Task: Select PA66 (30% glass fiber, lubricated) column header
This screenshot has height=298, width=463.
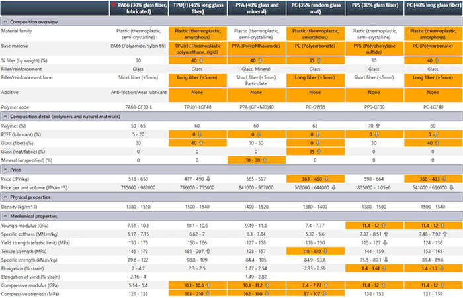Action: 139,8
